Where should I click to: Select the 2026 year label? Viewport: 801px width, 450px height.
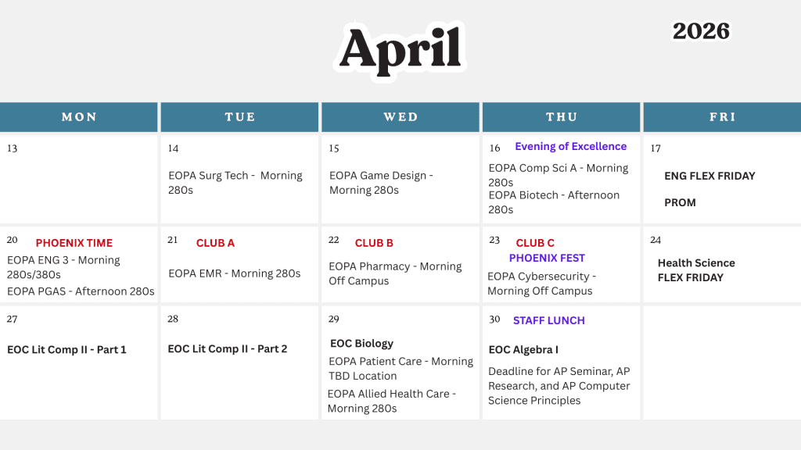(x=701, y=31)
